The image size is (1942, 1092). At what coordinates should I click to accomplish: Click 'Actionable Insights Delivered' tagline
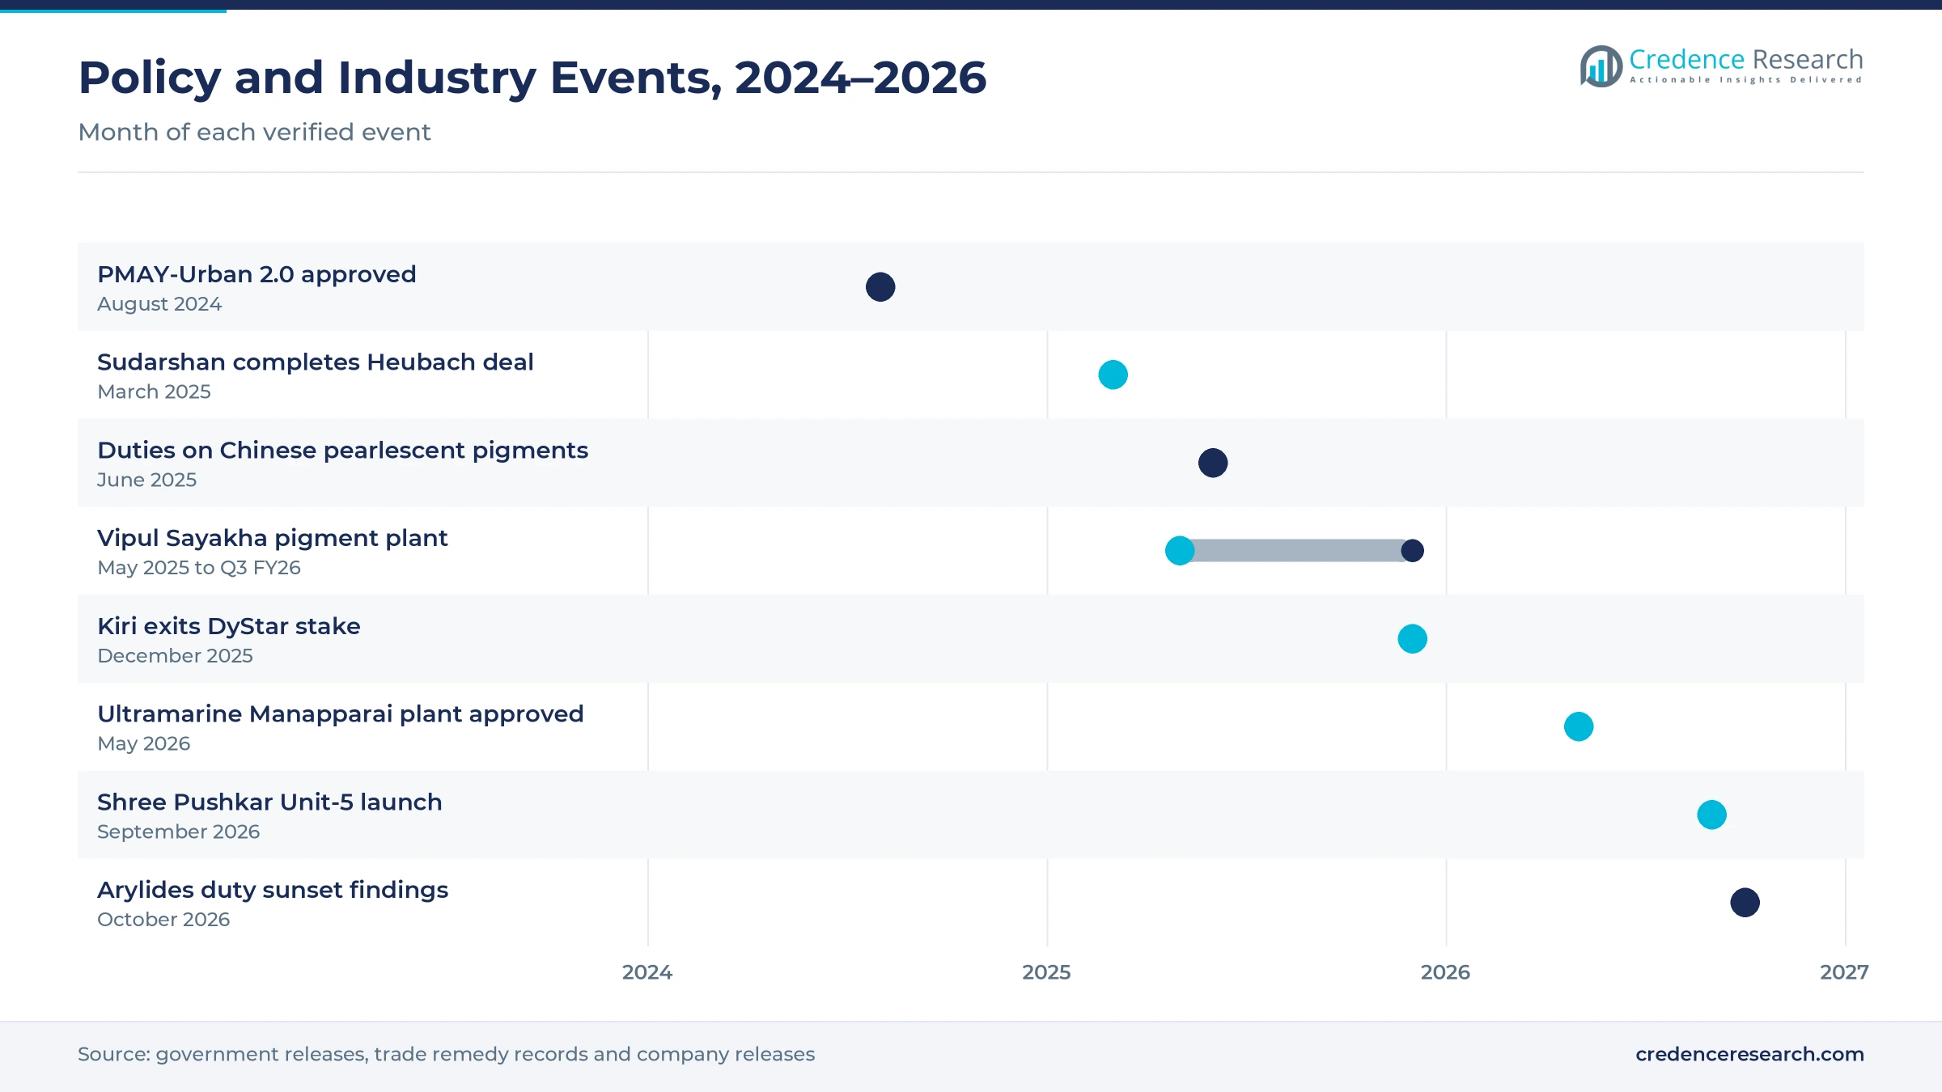point(1746,80)
